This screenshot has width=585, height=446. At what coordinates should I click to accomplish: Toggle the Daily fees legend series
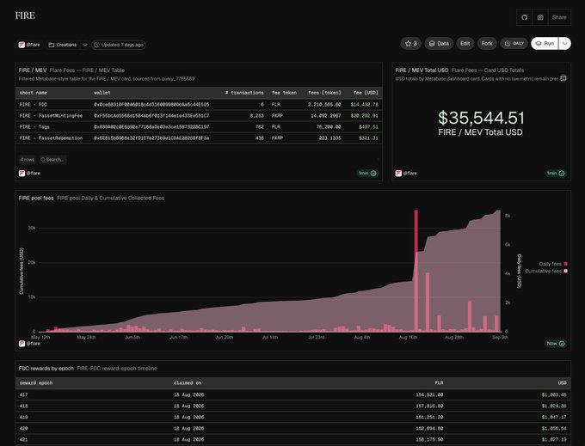(x=553, y=264)
